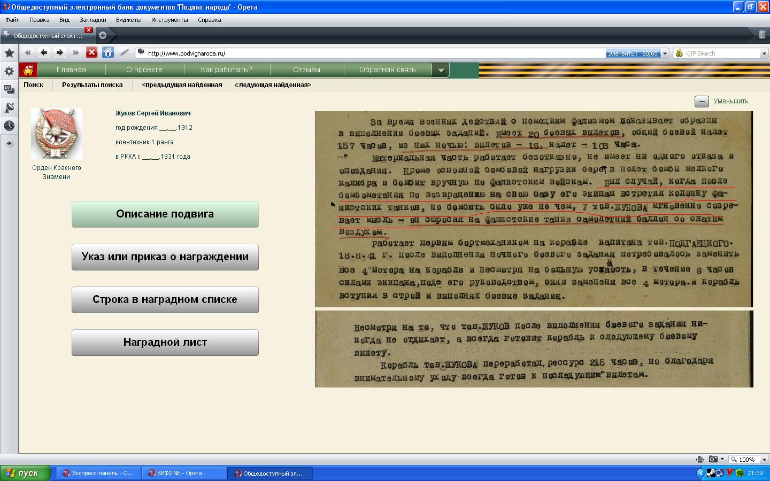The width and height of the screenshot is (770, 481).
Task: Open the Закладки menu
Action: [x=93, y=20]
